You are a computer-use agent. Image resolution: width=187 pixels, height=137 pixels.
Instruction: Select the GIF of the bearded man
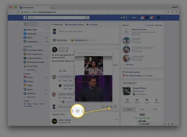click(93, 88)
